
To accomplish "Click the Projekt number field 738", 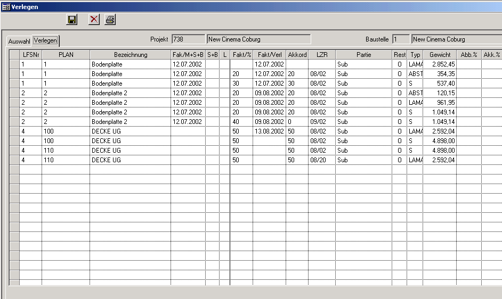I will pos(188,39).
